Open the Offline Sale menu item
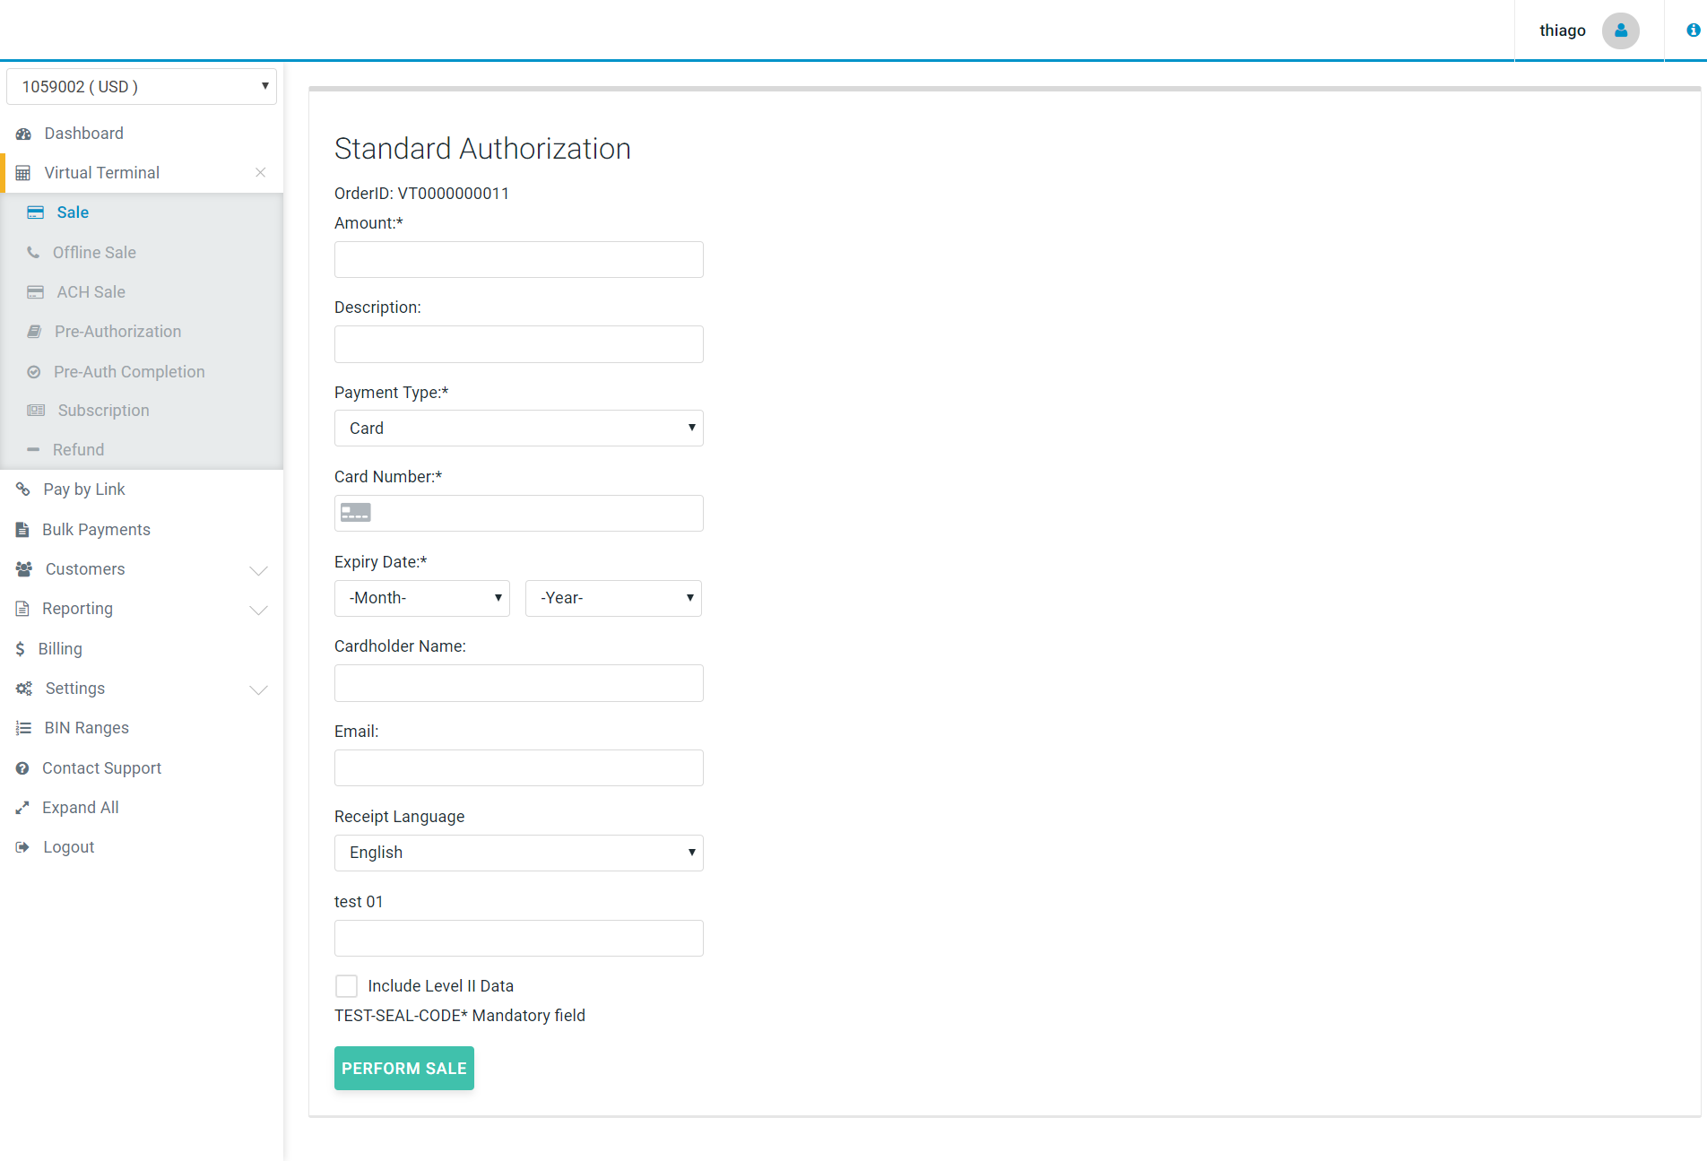The width and height of the screenshot is (1707, 1161). click(94, 253)
